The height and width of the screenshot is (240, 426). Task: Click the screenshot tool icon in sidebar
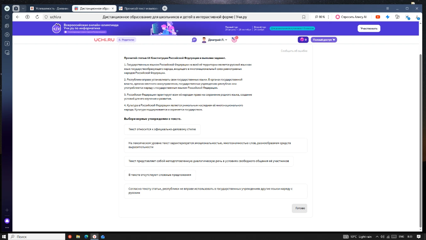tap(7, 53)
